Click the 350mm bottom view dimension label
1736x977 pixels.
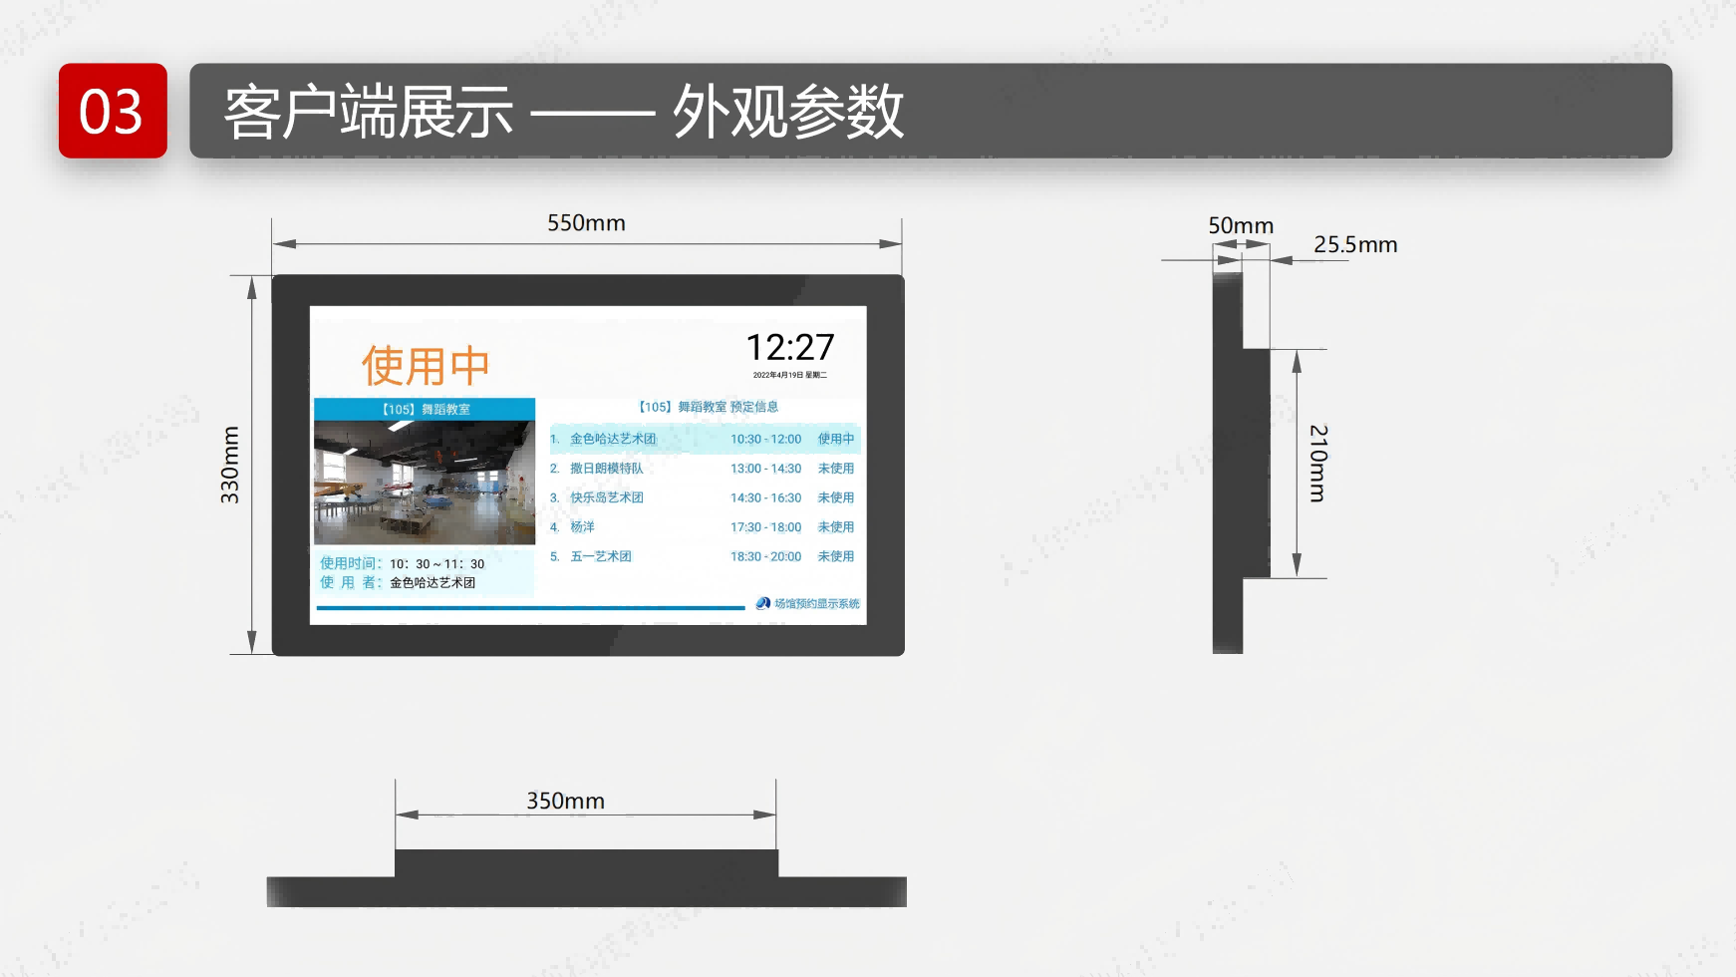[565, 802]
